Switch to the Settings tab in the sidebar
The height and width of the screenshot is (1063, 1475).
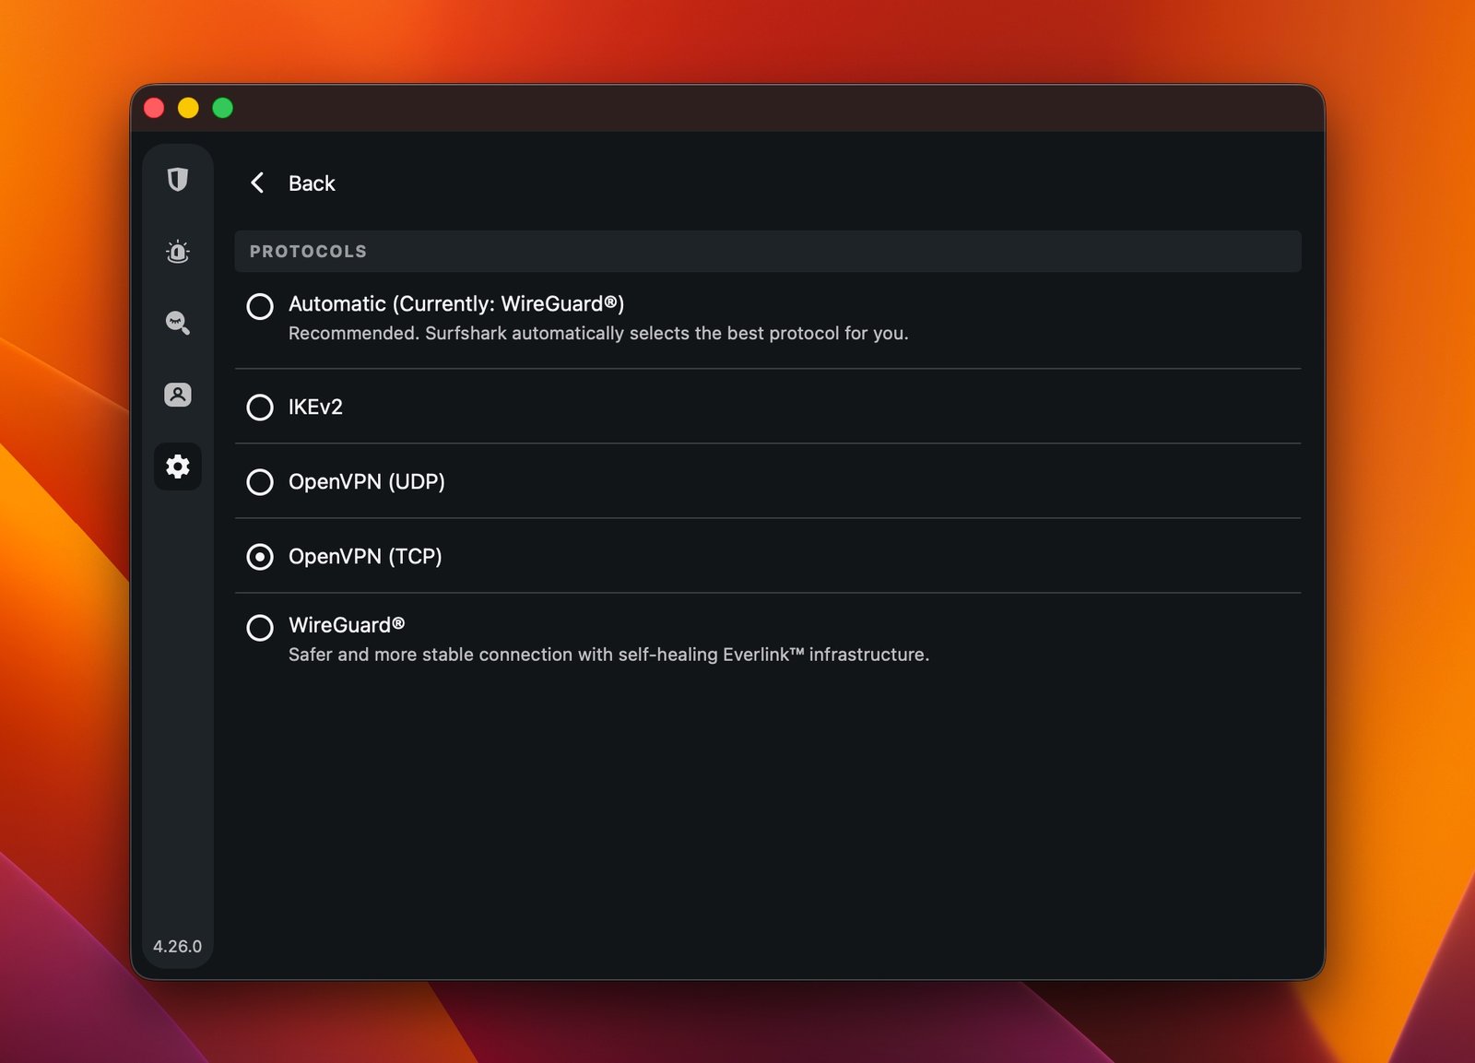pyautogui.click(x=178, y=467)
